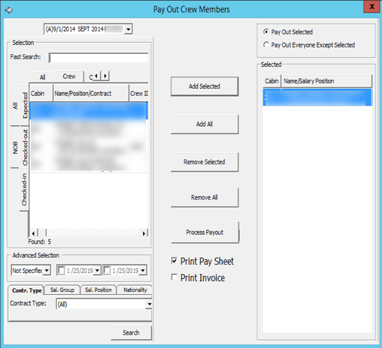Click the Crew ID column header

[x=139, y=93]
